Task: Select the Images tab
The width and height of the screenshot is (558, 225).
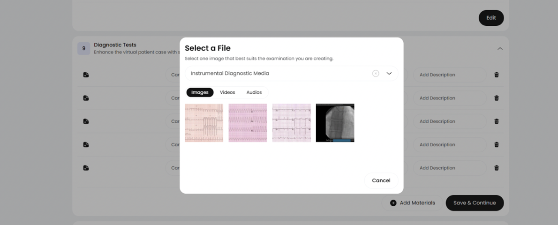Action: 200,92
